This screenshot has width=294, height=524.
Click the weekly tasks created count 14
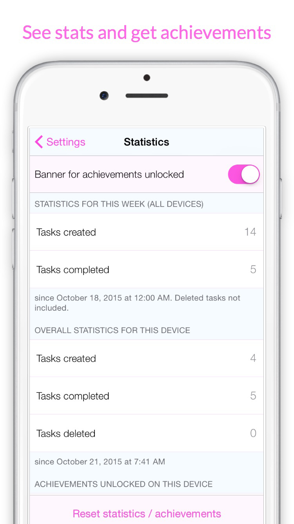pos(250,232)
